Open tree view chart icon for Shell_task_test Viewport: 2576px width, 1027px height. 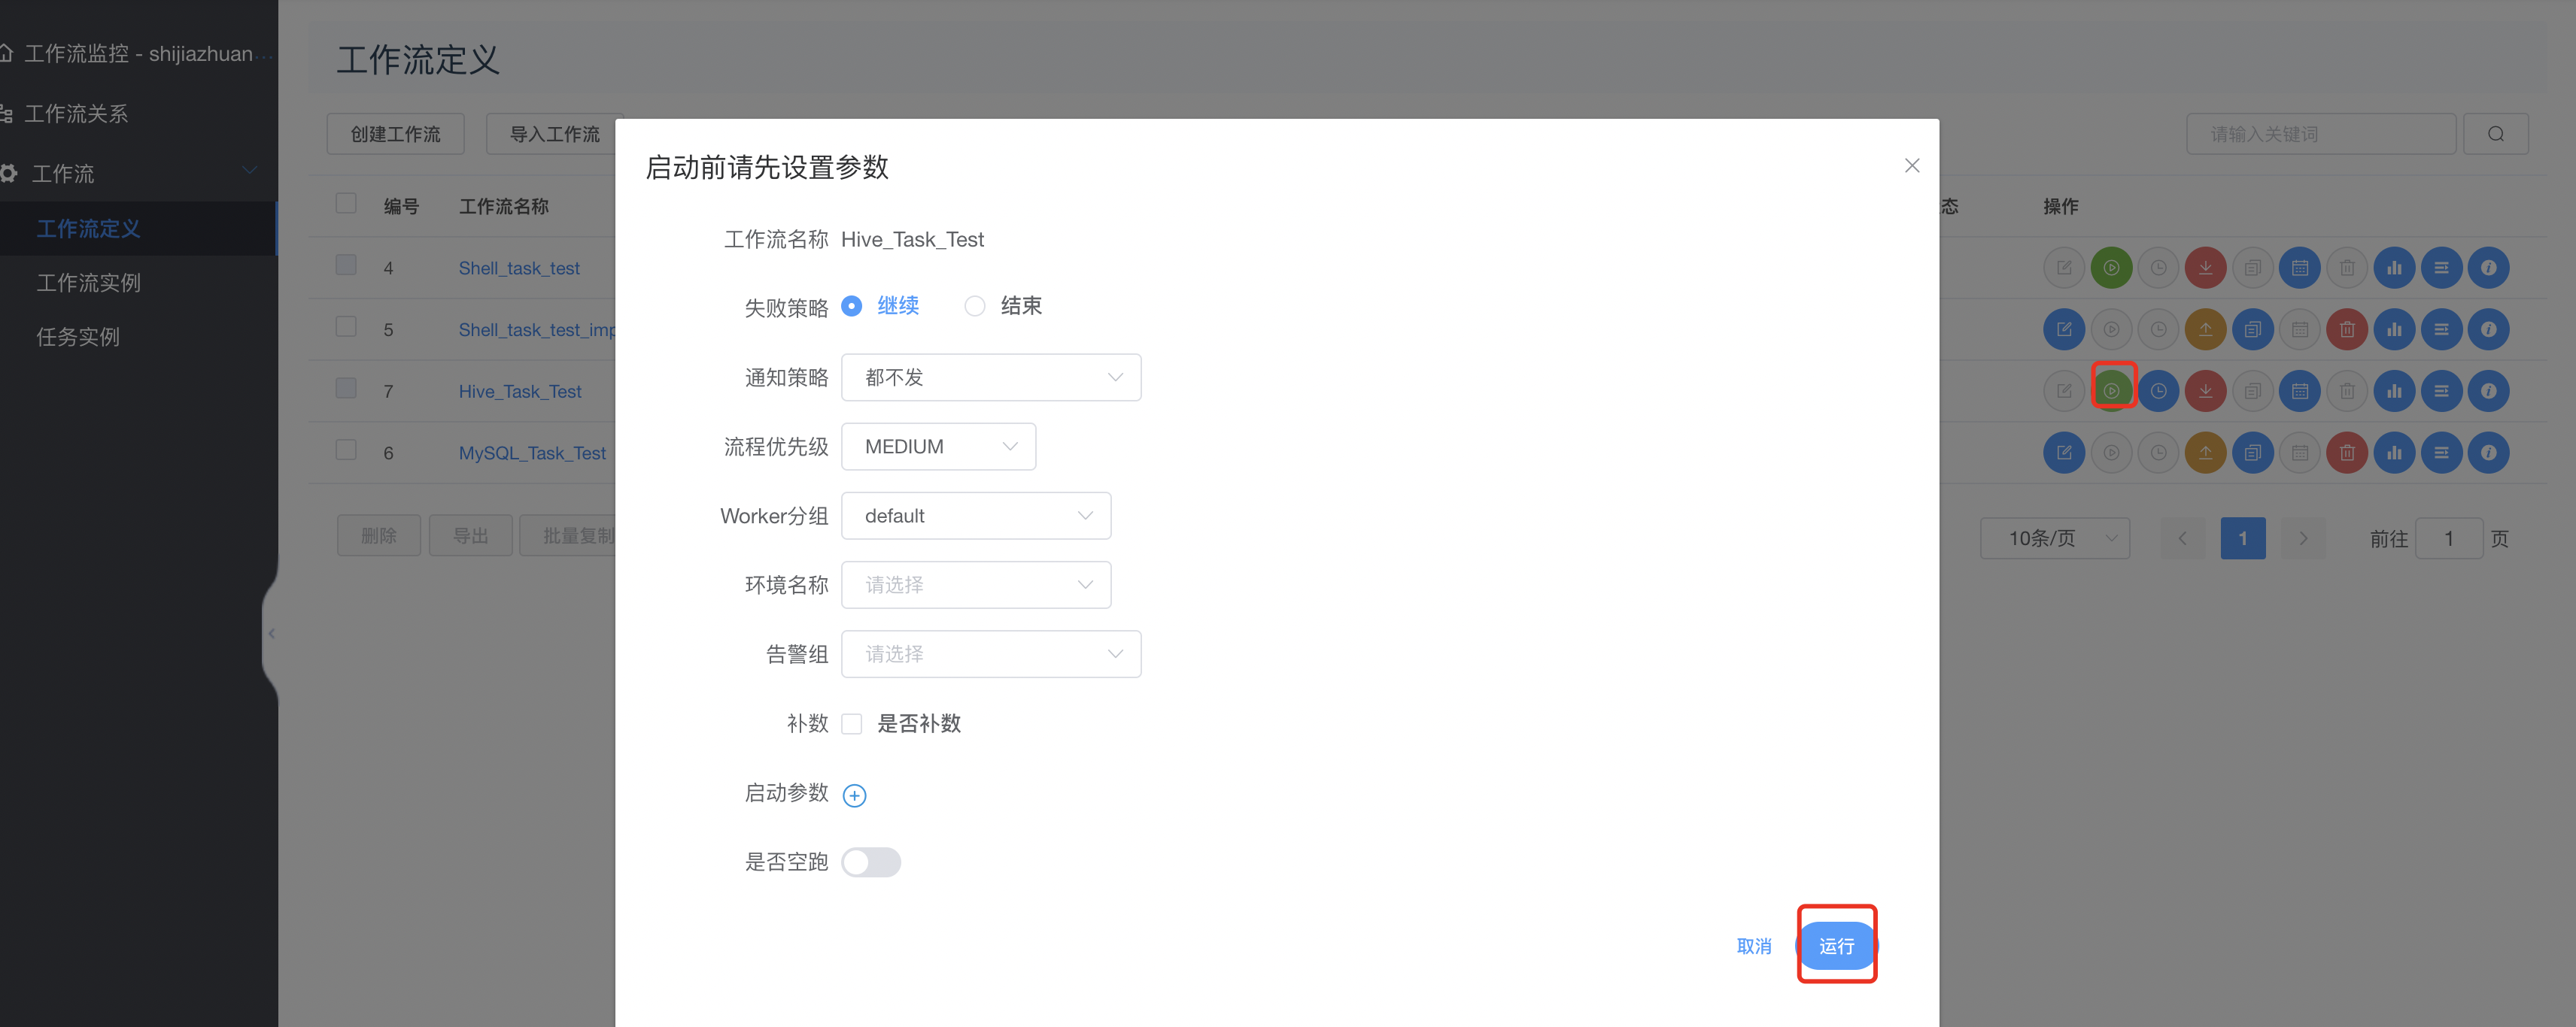point(2394,268)
